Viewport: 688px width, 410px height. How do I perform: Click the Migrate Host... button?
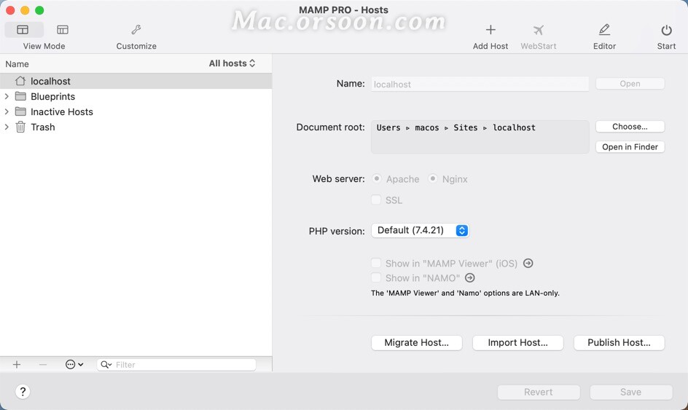pos(417,342)
